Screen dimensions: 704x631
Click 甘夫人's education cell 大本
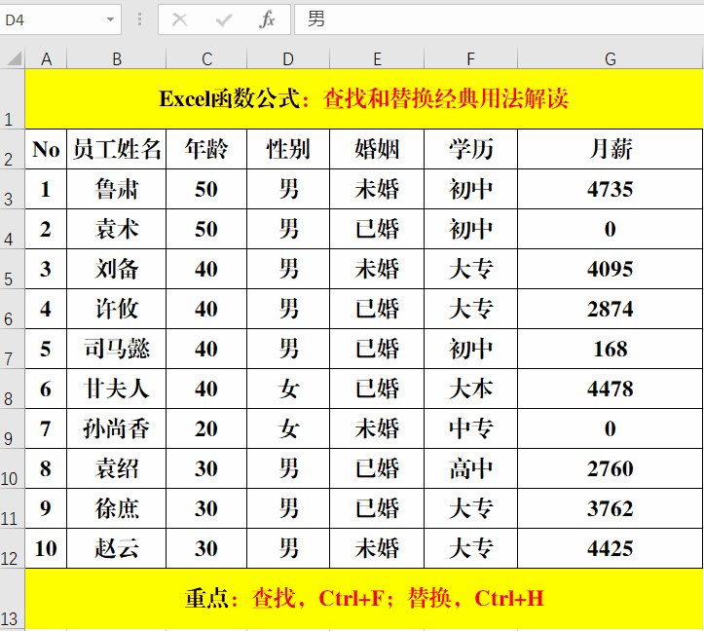point(470,389)
